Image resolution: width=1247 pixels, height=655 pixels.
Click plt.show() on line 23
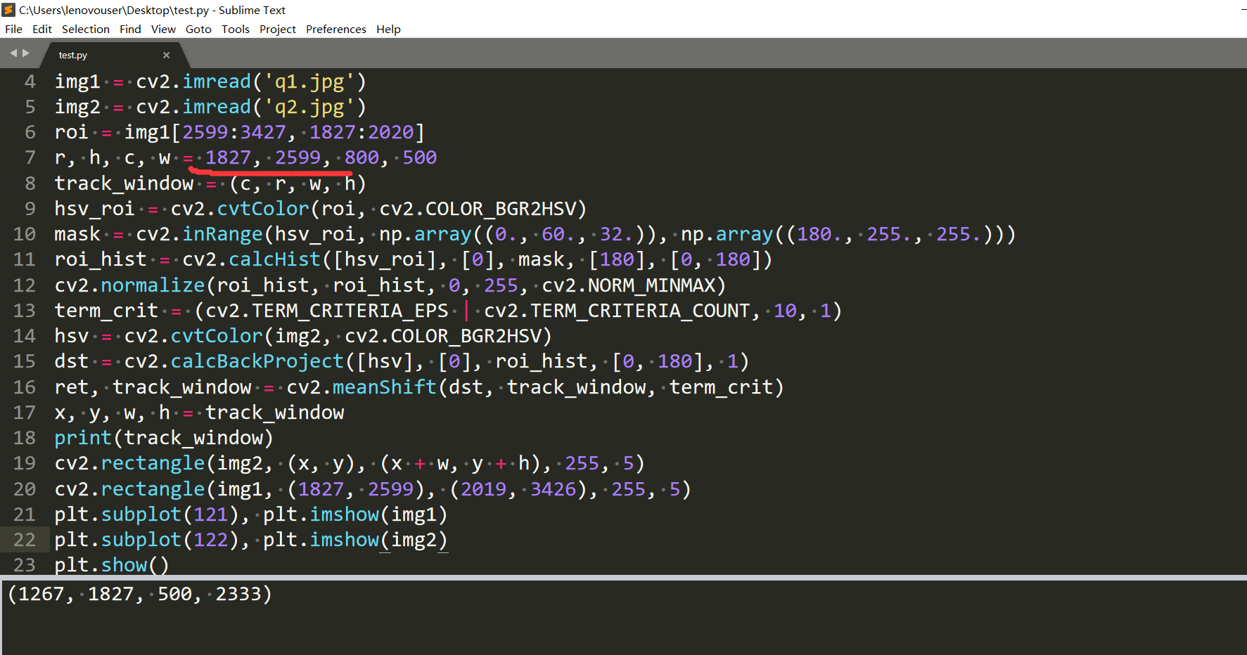pyautogui.click(x=112, y=565)
